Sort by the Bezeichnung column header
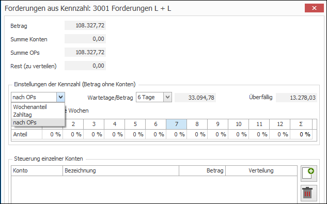This screenshot has width=327, height=204. (x=121, y=170)
